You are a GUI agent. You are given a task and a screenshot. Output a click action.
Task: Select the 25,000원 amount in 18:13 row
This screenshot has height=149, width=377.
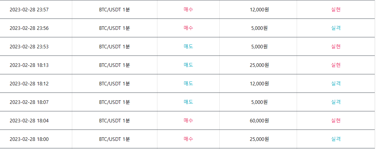tap(259, 65)
